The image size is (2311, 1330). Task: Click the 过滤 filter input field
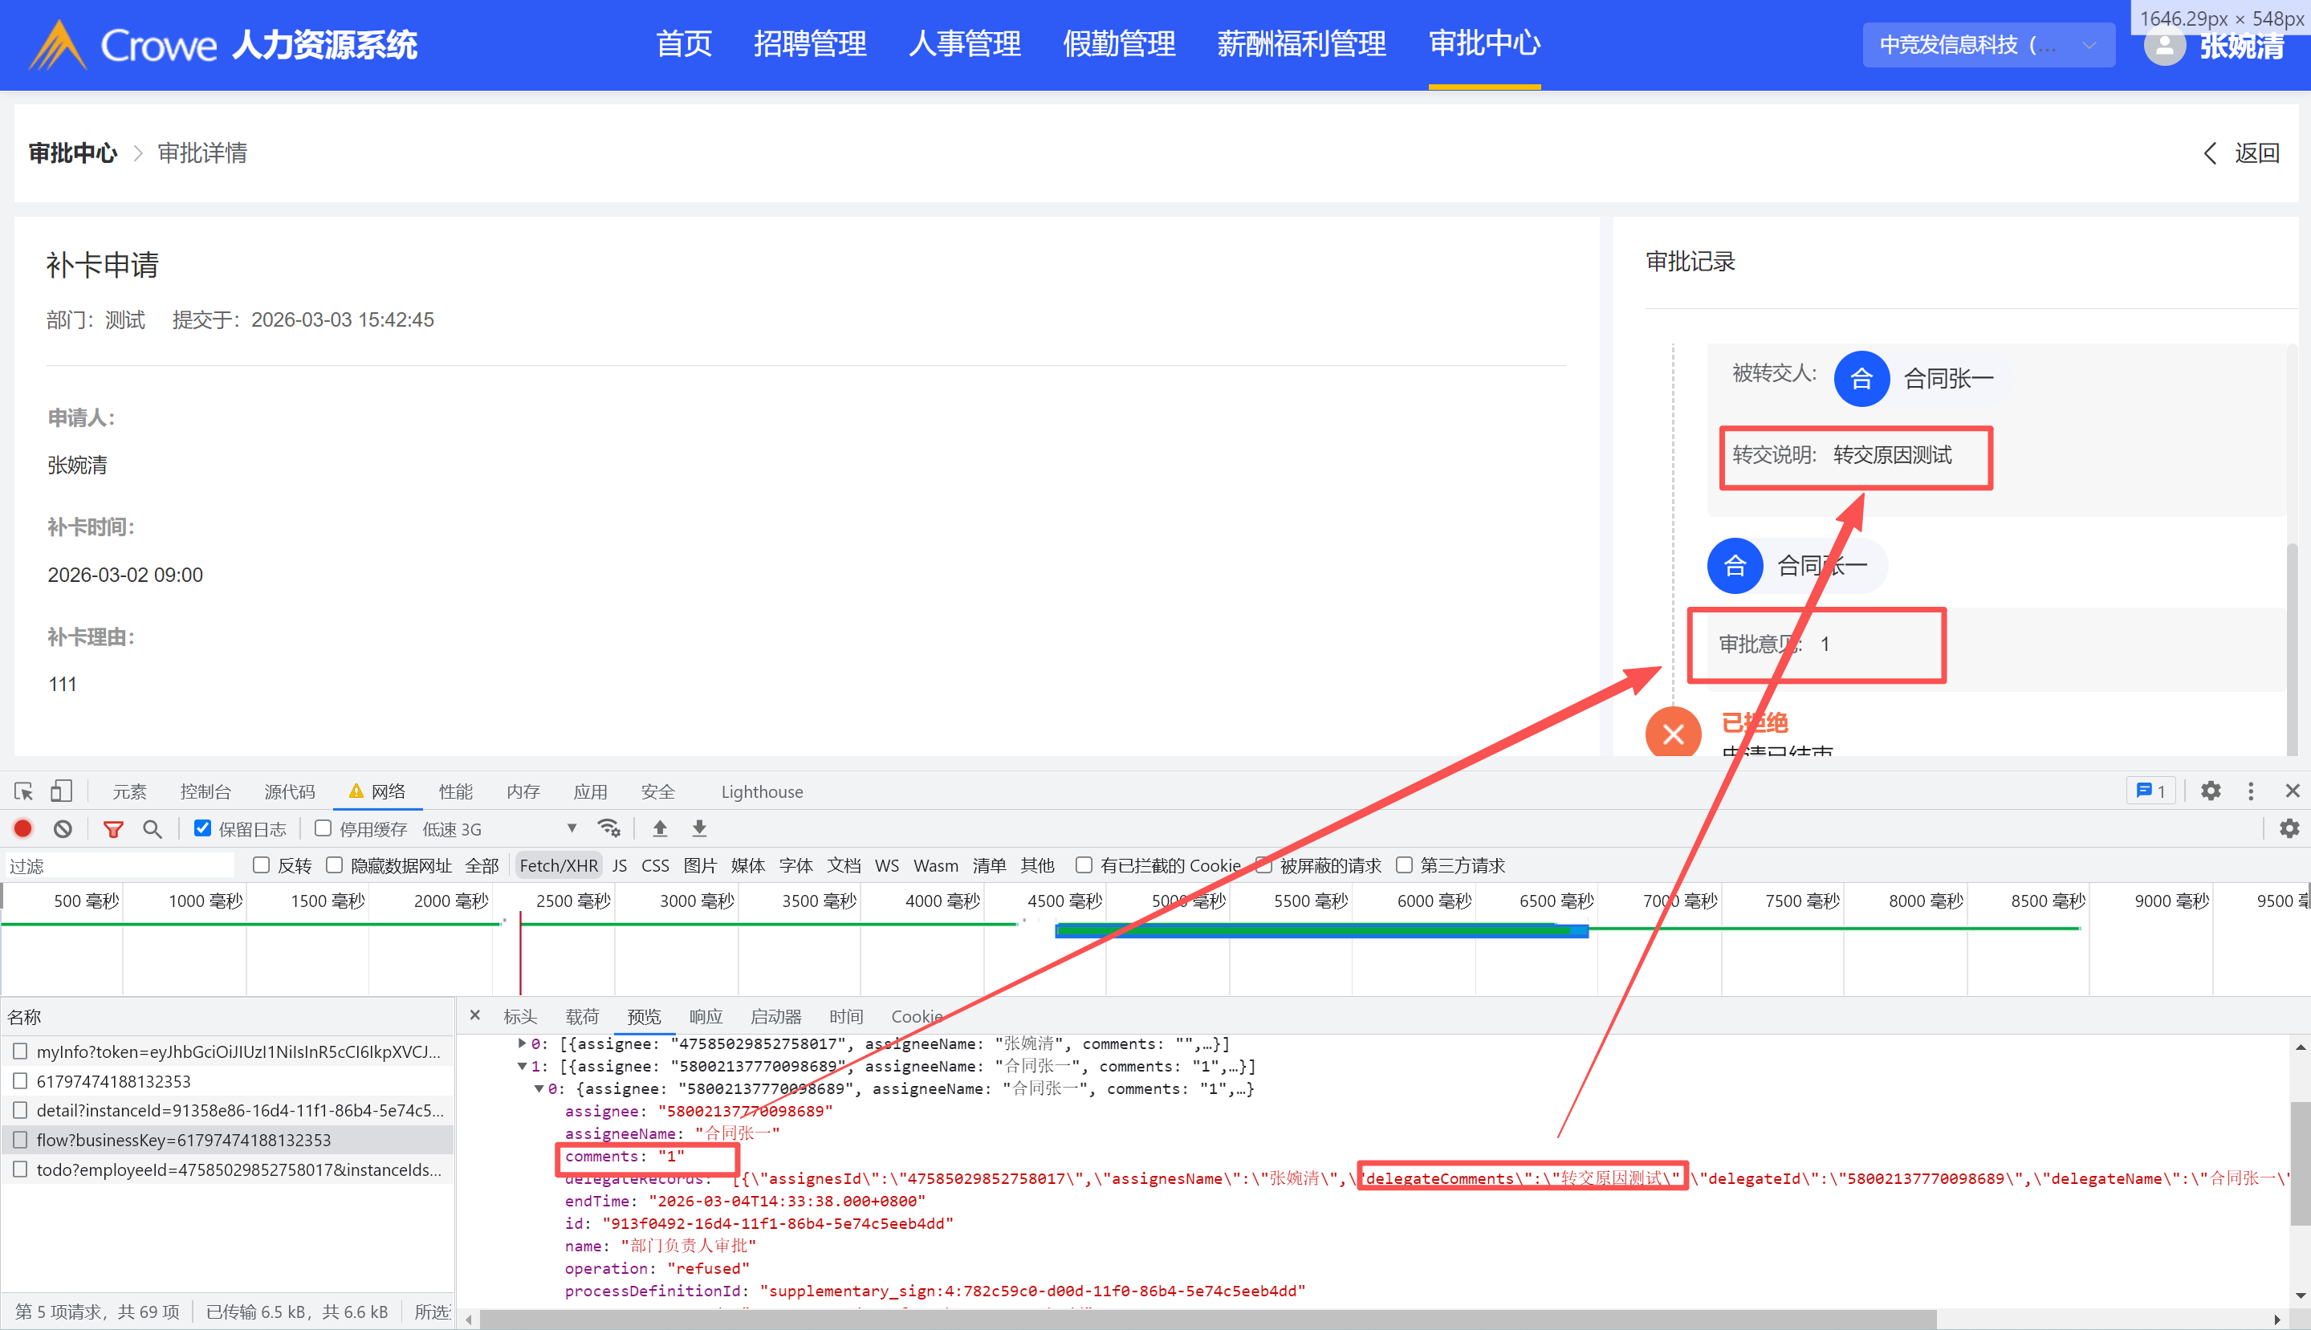(119, 865)
